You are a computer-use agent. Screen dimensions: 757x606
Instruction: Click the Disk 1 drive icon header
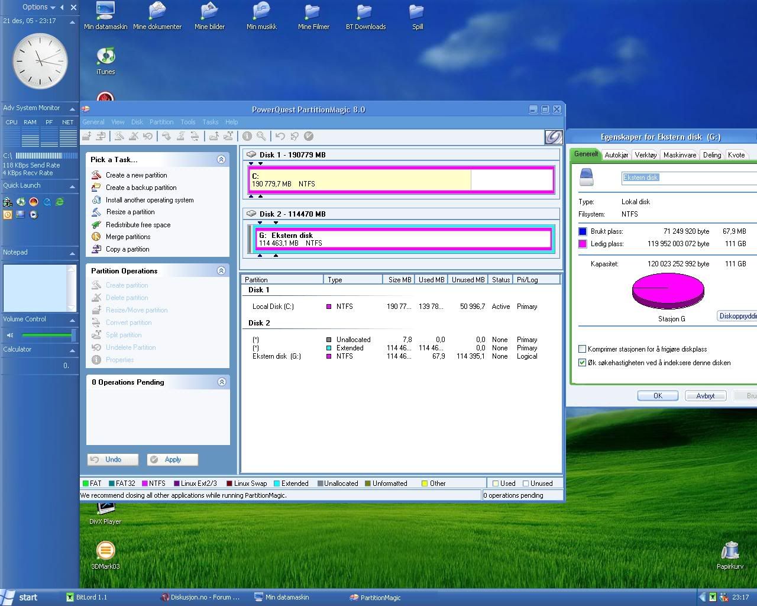[251, 154]
